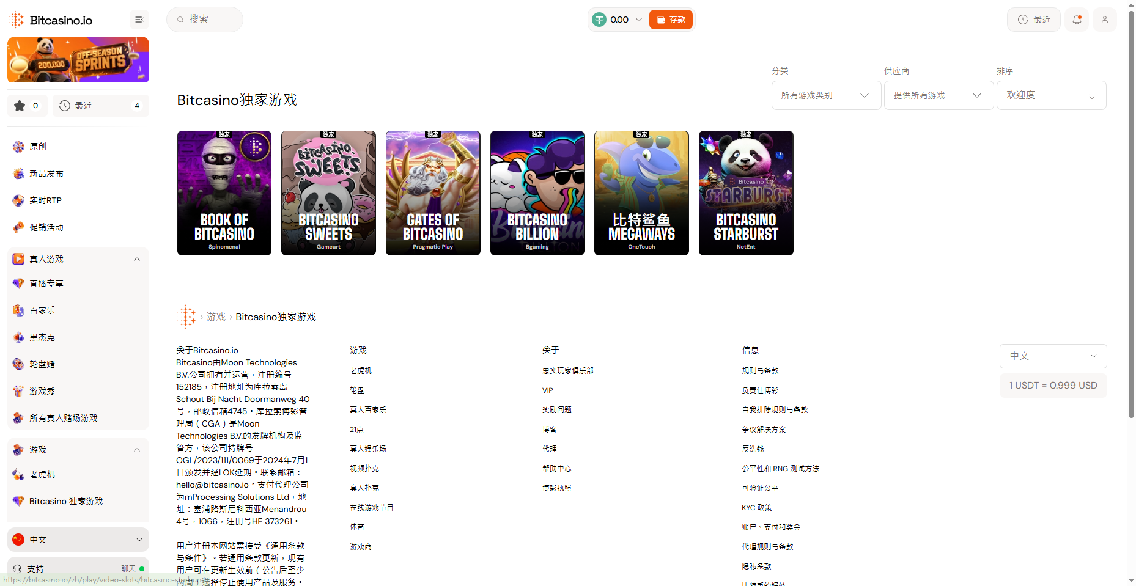The image size is (1136, 586).
Task: Open the sidebar 中文 language selector
Action: (78, 540)
